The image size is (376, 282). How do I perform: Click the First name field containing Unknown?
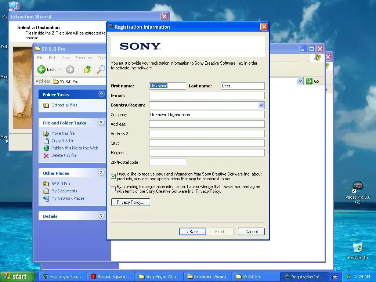[167, 86]
